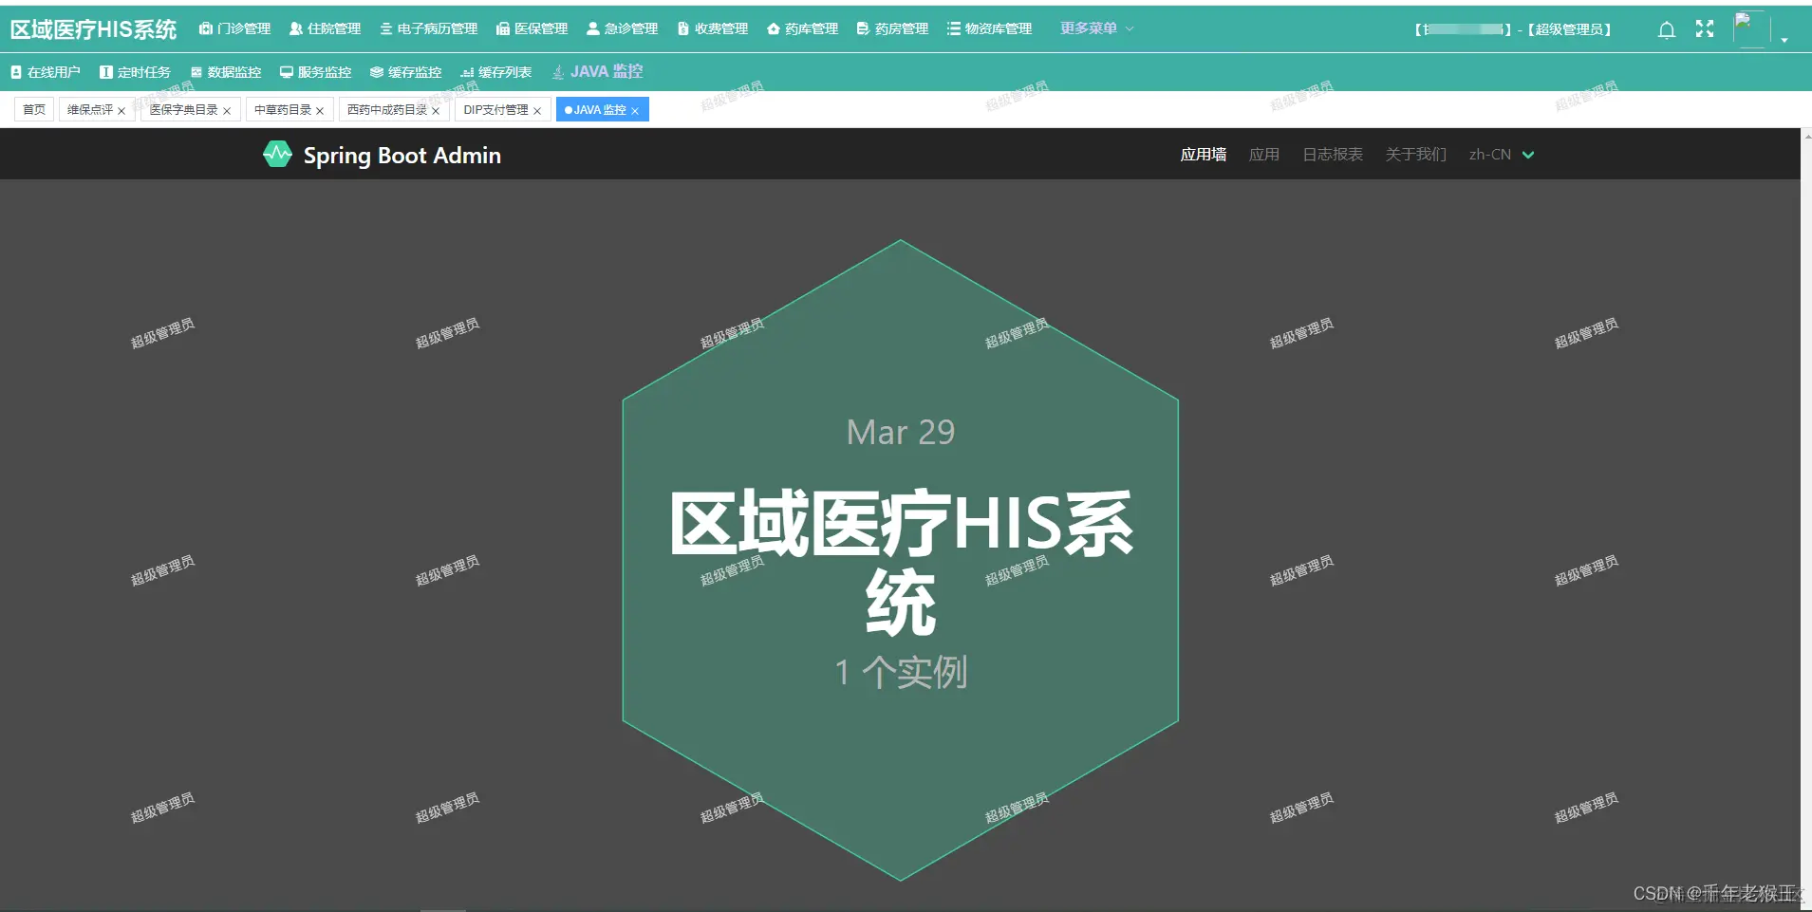The height and width of the screenshot is (912, 1812).
Task: Open 收费管理 via its billing icon
Action: [x=682, y=28]
